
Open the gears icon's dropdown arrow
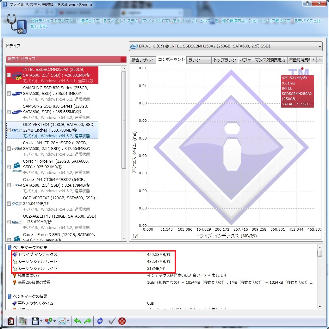click(x=54, y=321)
